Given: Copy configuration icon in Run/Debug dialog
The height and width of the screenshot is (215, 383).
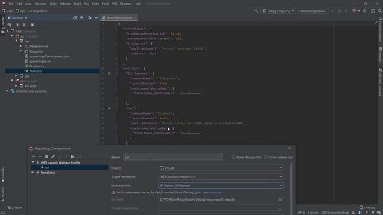Looking at the screenshot, I should (47, 156).
